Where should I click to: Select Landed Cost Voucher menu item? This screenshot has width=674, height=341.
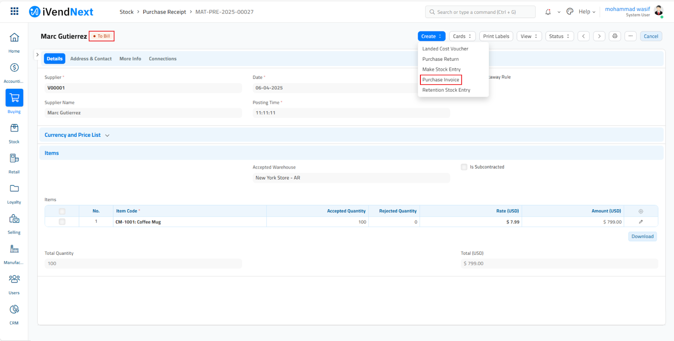coord(445,49)
